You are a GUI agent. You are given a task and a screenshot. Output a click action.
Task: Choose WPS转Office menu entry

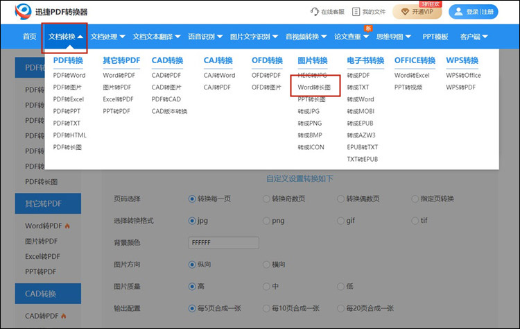(x=463, y=76)
